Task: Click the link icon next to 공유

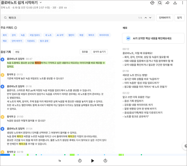Action: pyautogui.click(x=66, y=8)
